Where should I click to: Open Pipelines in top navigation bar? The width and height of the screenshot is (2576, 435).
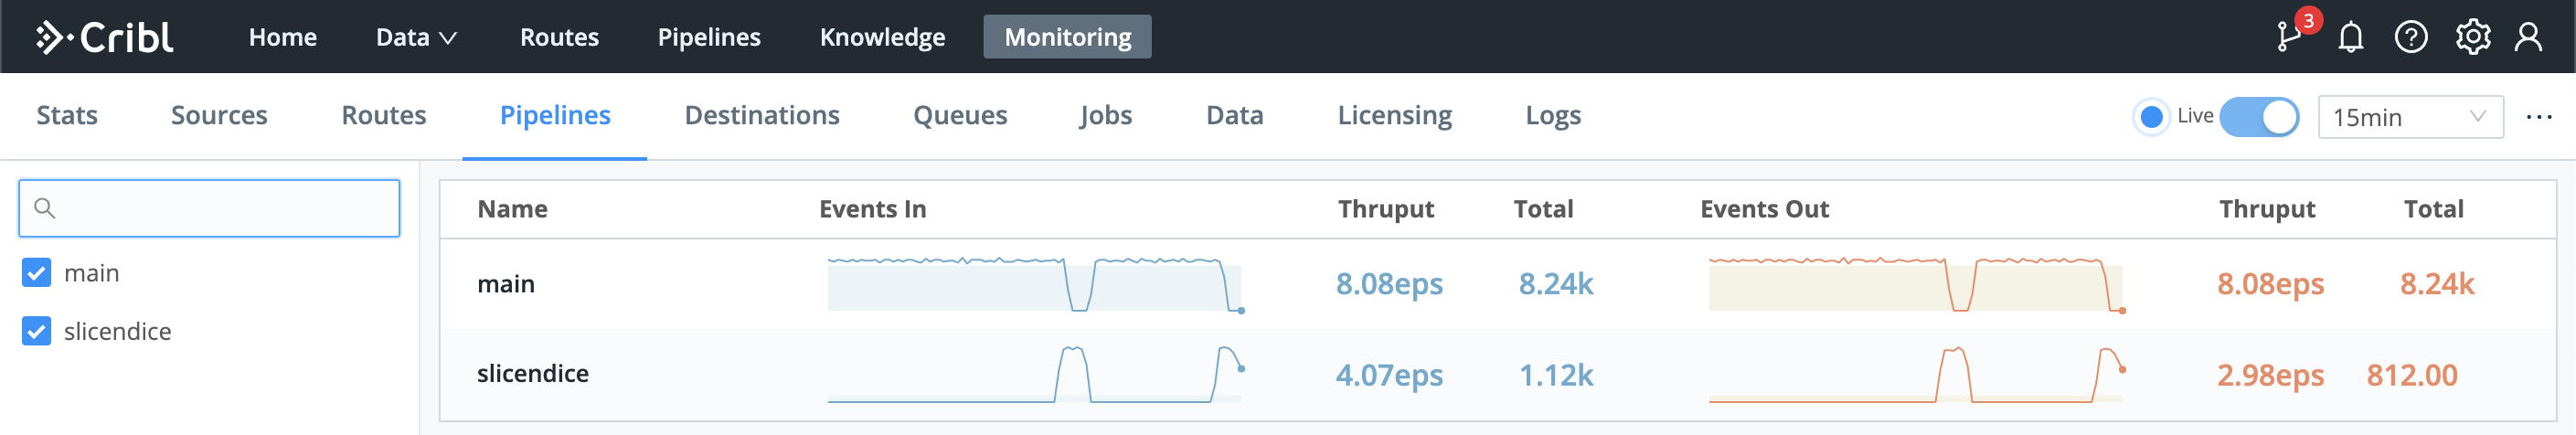pos(709,37)
